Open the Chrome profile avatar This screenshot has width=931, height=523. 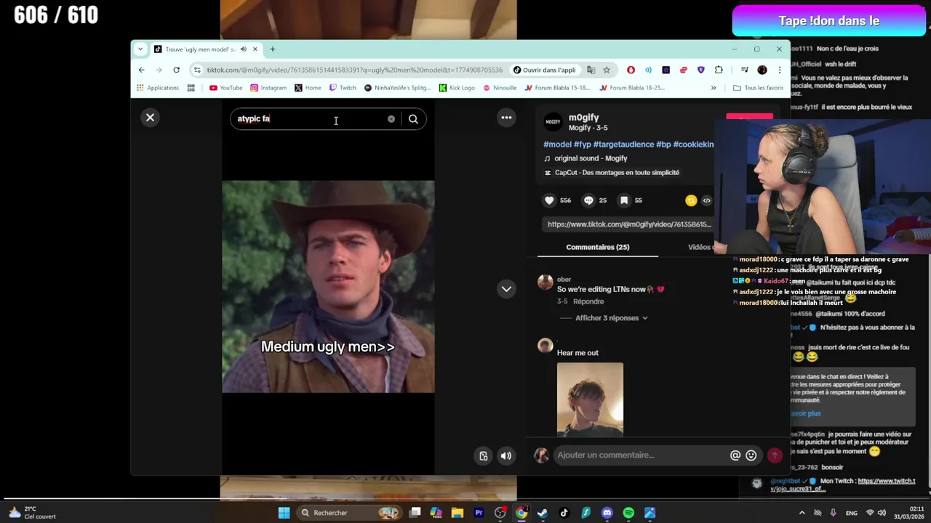[762, 70]
